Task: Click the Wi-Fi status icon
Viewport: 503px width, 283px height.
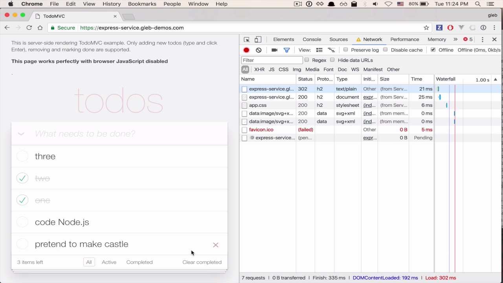Action: tap(388, 4)
